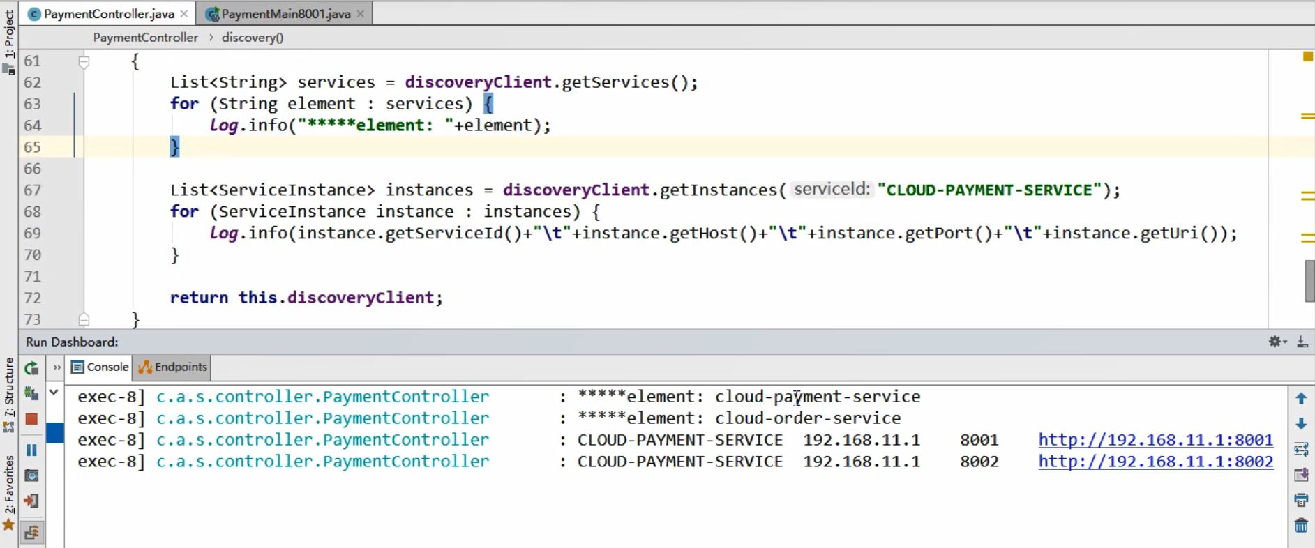1315x548 pixels.
Task: Jump up the stack trace with the up arrow
Action: point(1301,399)
